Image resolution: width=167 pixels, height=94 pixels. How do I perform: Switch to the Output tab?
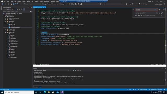(x=40, y=87)
